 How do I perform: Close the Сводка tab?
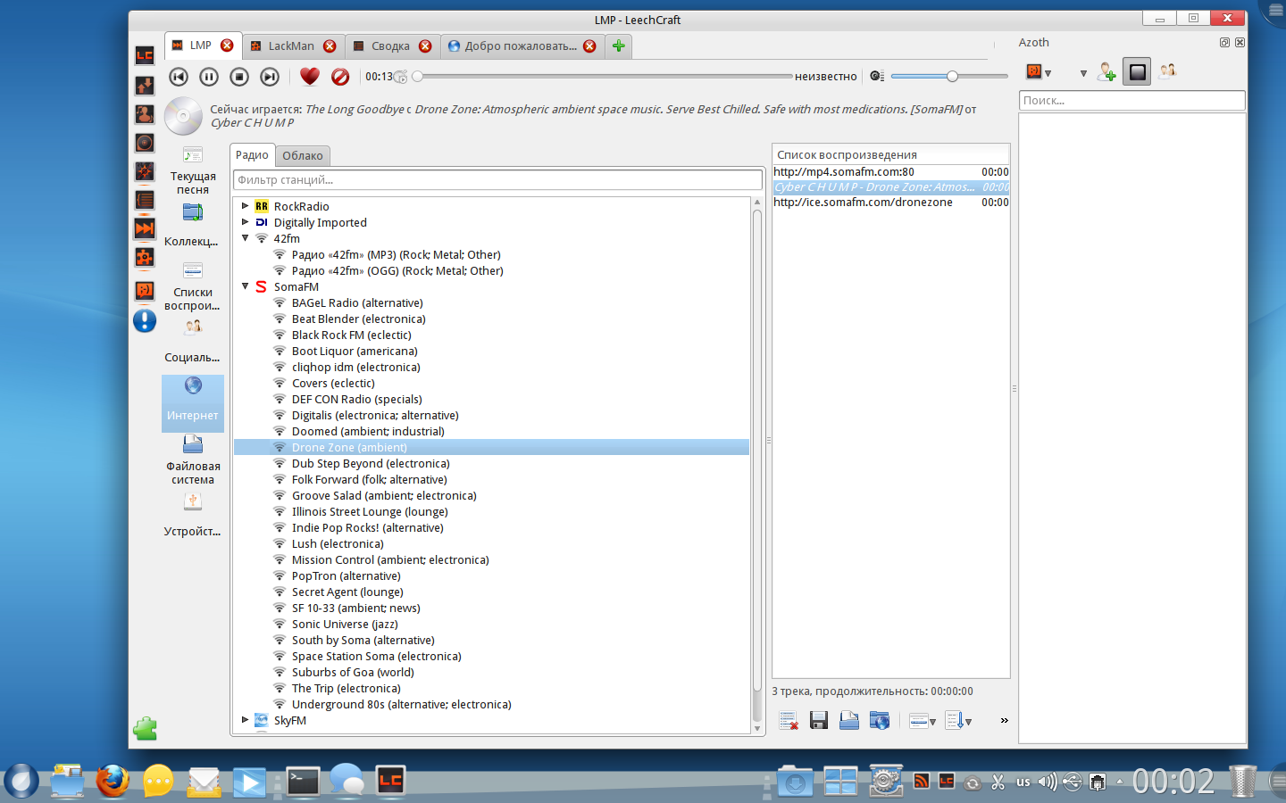[x=425, y=46]
